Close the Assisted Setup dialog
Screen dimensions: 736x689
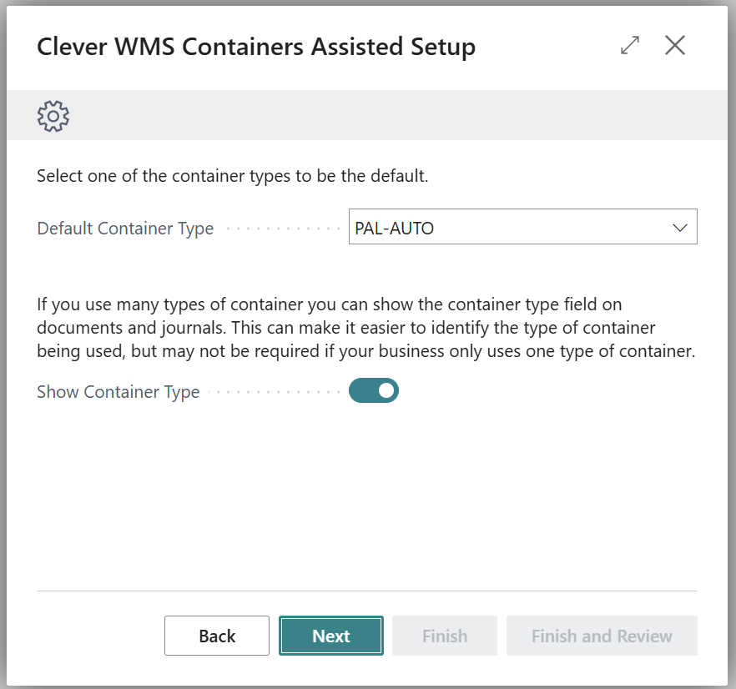[x=674, y=46]
